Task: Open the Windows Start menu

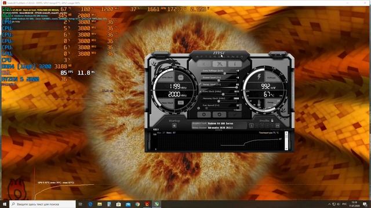Action: (x=5, y=204)
